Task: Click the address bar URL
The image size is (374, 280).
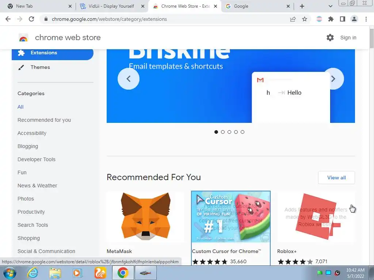Action: pos(109,19)
